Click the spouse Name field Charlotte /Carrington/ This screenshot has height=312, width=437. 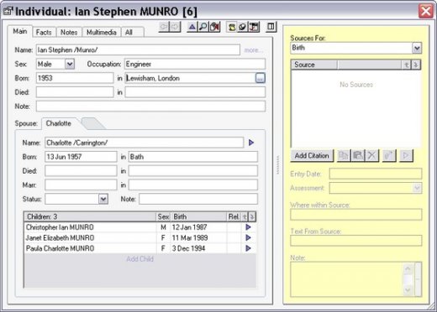[x=144, y=143]
